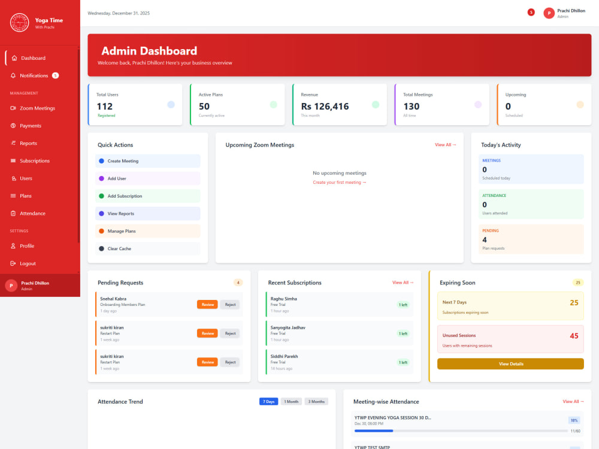Viewport: 599px width, 449px height.
Task: Click the Logout icon in sidebar
Action: [13, 263]
